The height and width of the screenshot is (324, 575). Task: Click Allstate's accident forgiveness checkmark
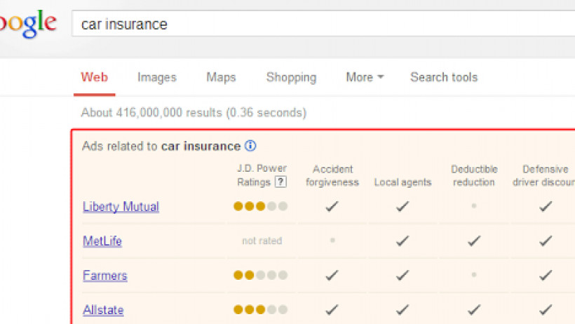click(332, 310)
